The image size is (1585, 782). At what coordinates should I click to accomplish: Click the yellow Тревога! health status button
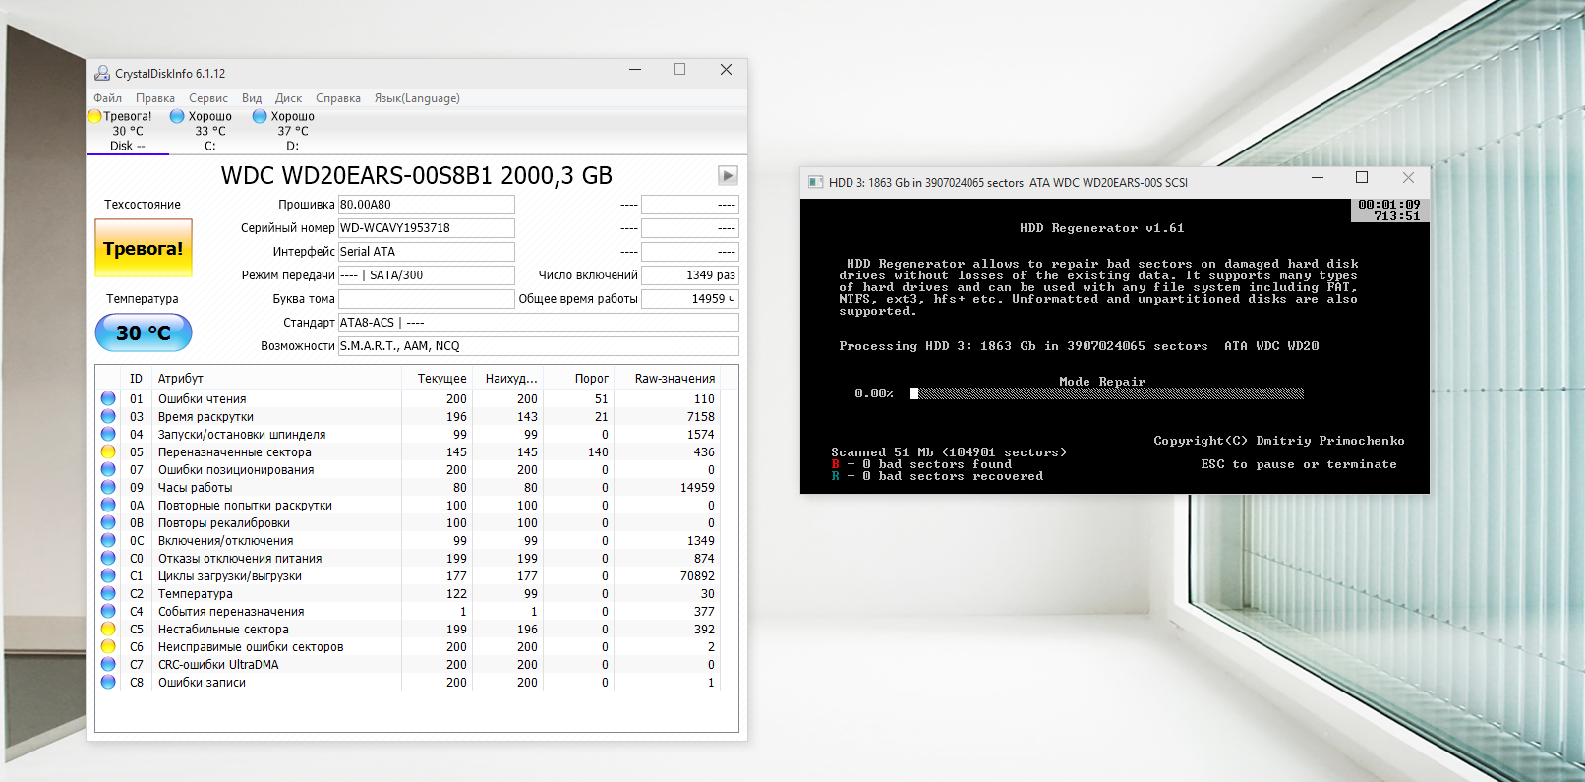coord(144,248)
